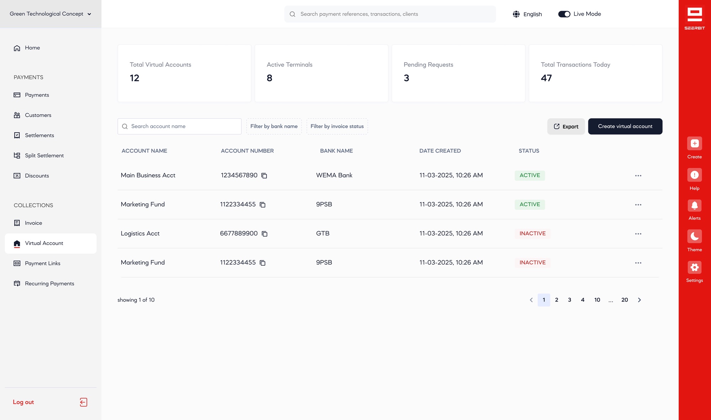
Task: Click the GTB bank cell
Action: [x=323, y=234]
